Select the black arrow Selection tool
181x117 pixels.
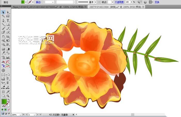click(x=3, y=12)
